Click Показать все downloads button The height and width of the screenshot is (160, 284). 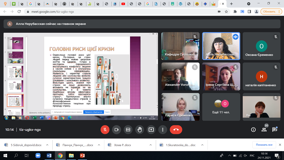(264, 145)
